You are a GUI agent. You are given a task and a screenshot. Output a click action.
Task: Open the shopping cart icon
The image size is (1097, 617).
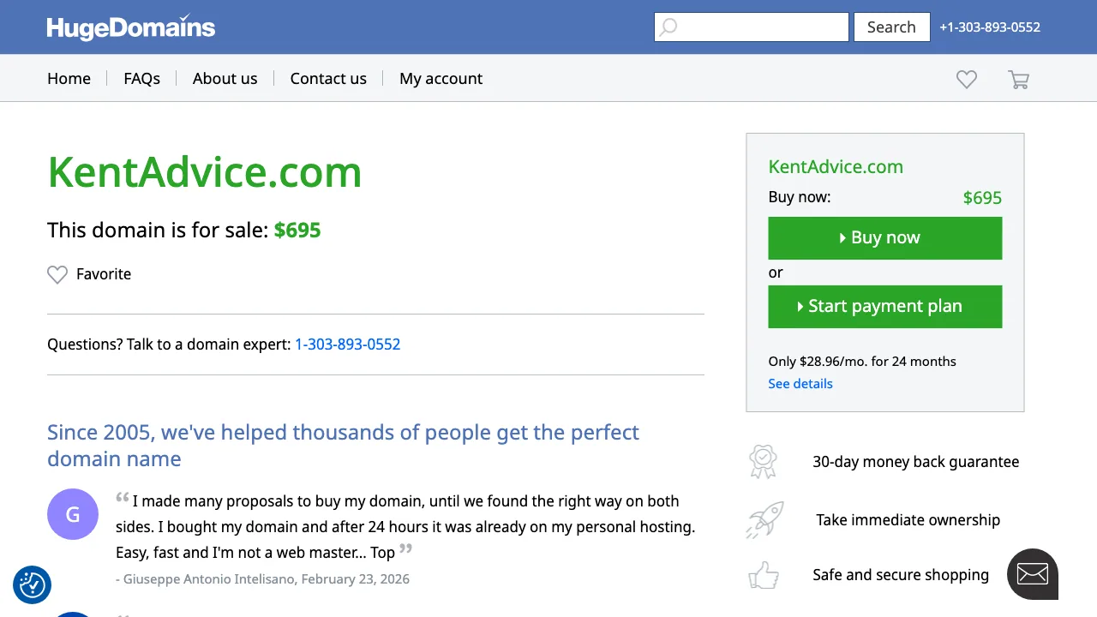click(1018, 80)
